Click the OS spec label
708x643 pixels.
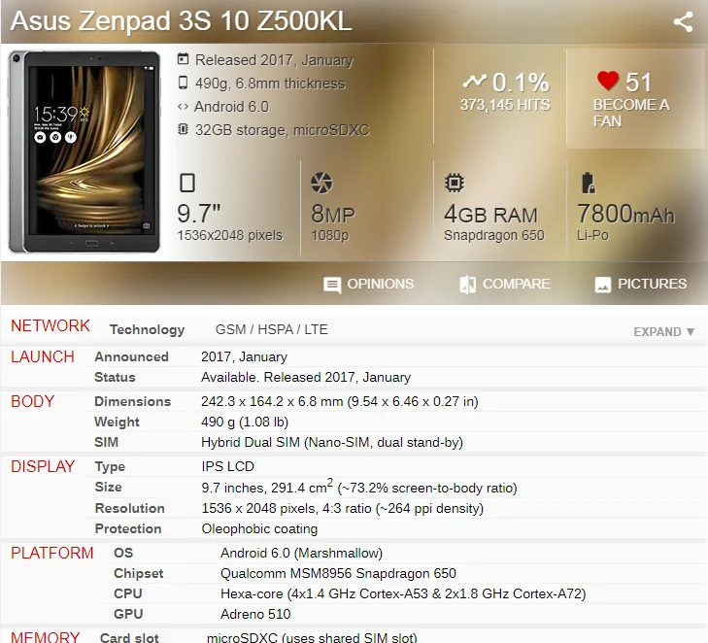pyautogui.click(x=123, y=553)
